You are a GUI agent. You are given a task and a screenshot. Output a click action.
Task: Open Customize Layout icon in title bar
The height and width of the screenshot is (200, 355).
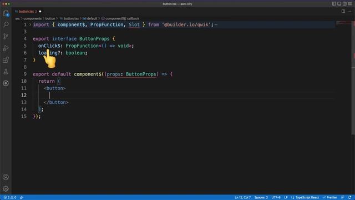(350, 4)
